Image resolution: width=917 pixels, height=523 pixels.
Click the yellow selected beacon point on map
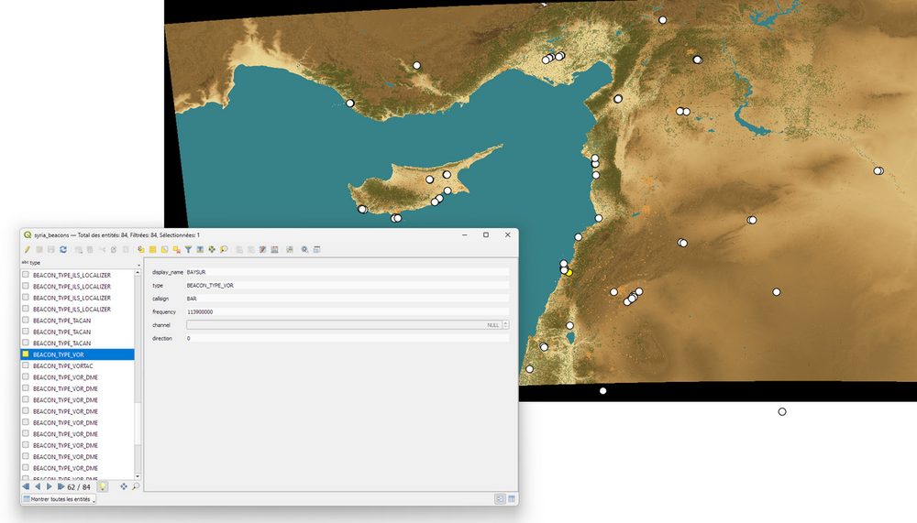click(x=569, y=273)
